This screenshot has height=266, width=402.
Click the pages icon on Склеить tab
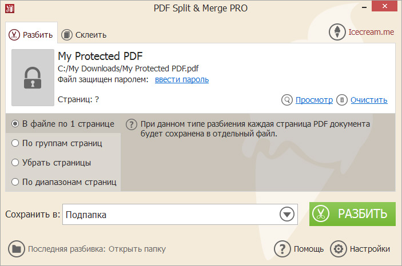(x=67, y=35)
